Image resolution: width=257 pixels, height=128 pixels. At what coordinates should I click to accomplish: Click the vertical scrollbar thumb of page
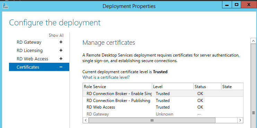(x=254, y=86)
